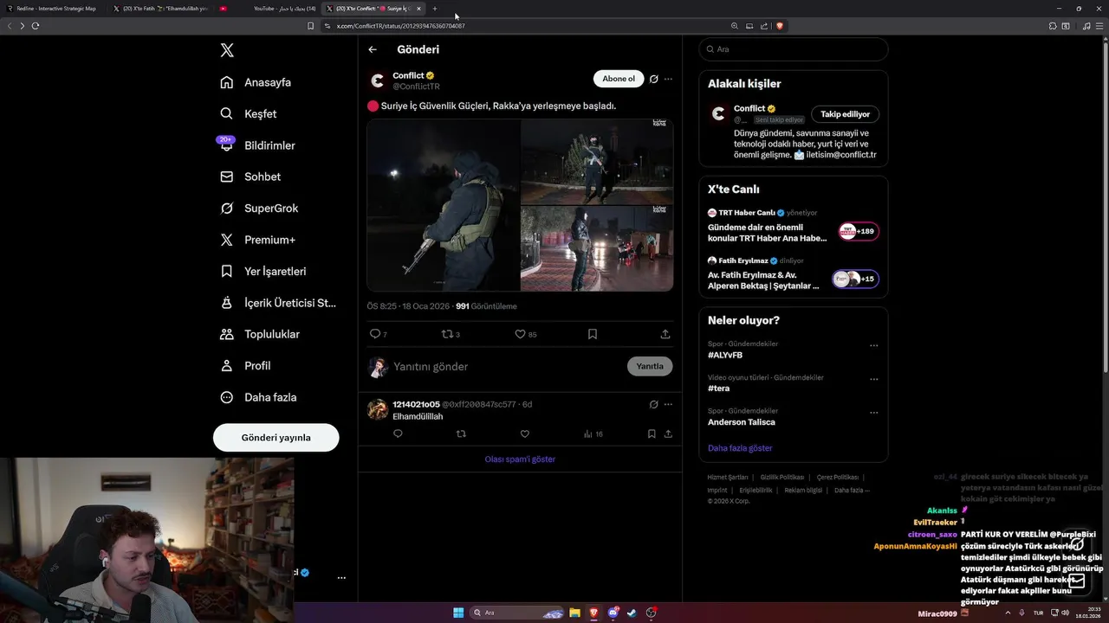Open more options on 1214021o05 comment
The image size is (1109, 623).
click(x=668, y=404)
